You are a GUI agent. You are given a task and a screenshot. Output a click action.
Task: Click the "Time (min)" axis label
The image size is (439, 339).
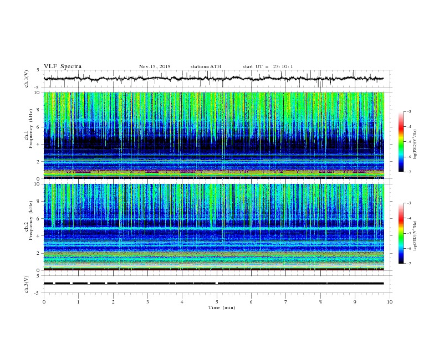click(x=222, y=307)
